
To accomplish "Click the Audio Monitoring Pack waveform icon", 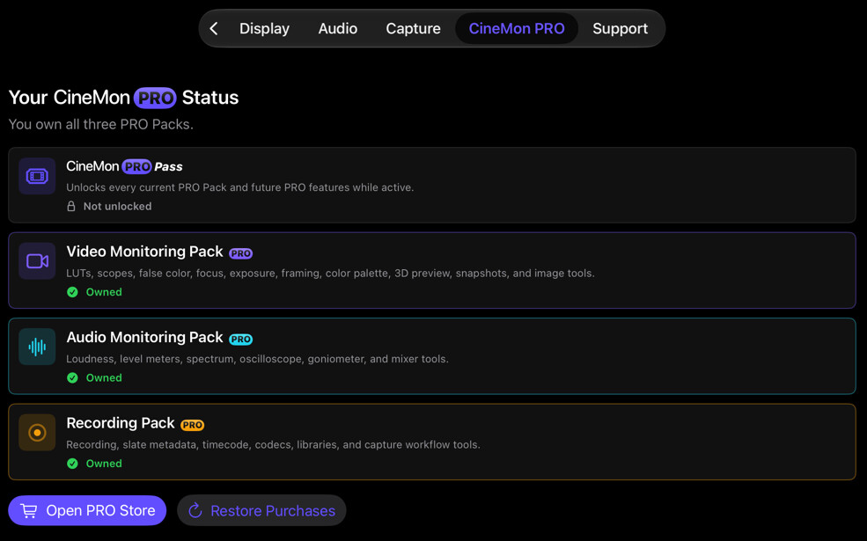I will point(37,347).
